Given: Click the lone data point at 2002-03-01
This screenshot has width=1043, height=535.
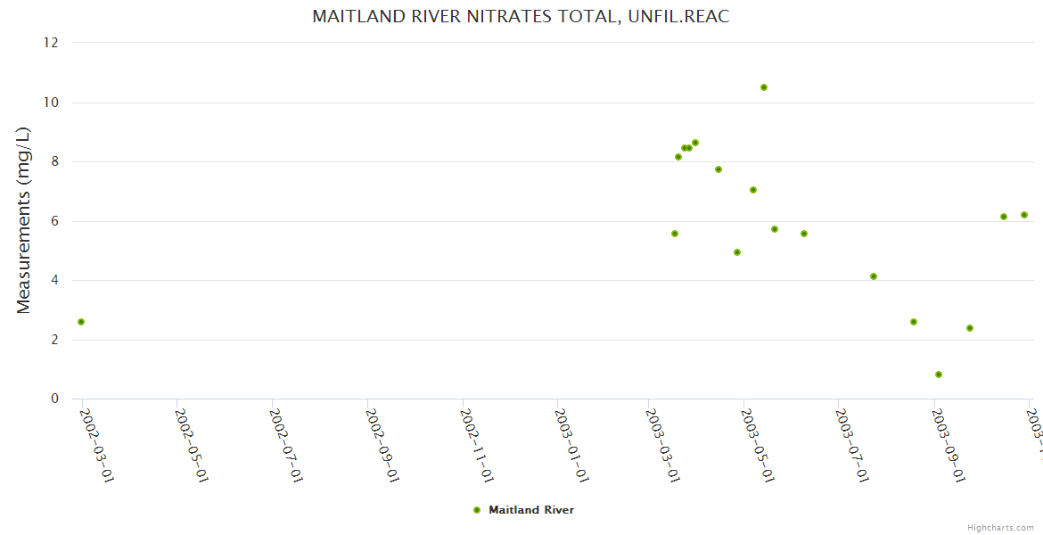Looking at the screenshot, I should (x=81, y=322).
